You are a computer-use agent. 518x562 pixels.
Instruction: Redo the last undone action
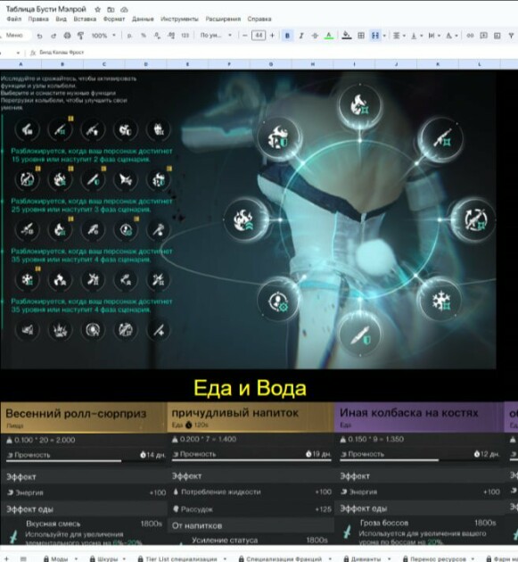pyautogui.click(x=53, y=36)
